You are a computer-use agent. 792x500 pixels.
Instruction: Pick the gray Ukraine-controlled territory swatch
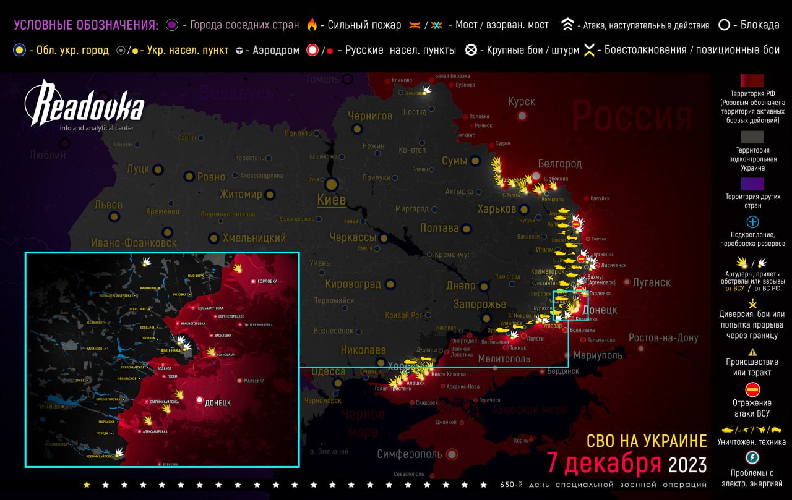(x=752, y=137)
